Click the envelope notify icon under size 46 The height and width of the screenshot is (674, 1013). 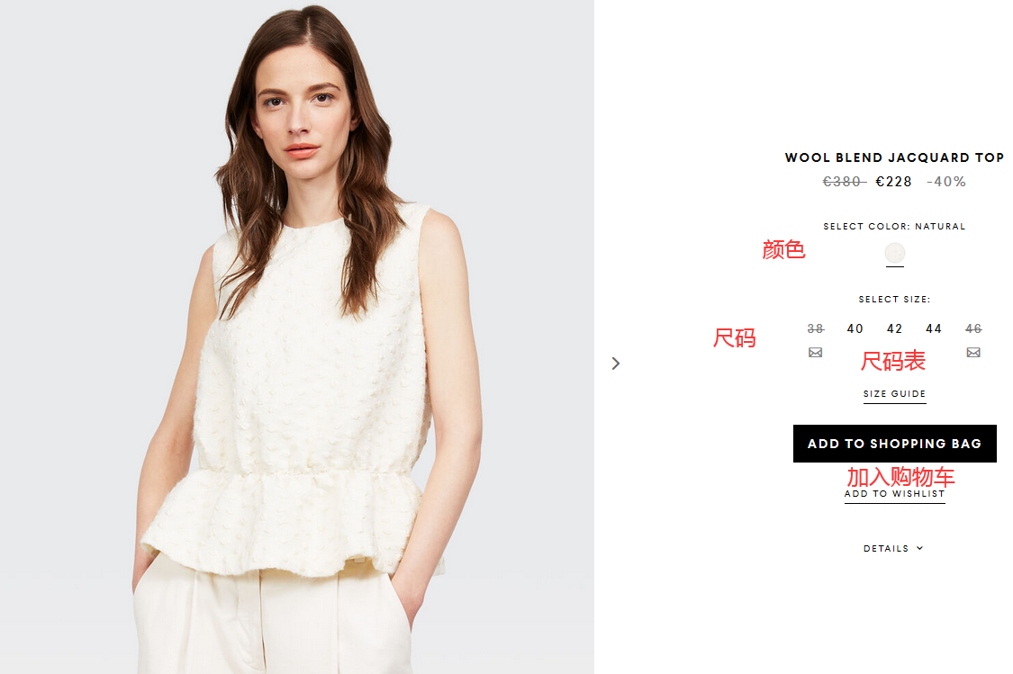point(973,353)
